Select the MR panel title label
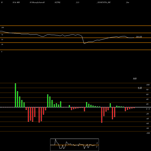Viewport: 151px width, 151px height. coord(135,79)
